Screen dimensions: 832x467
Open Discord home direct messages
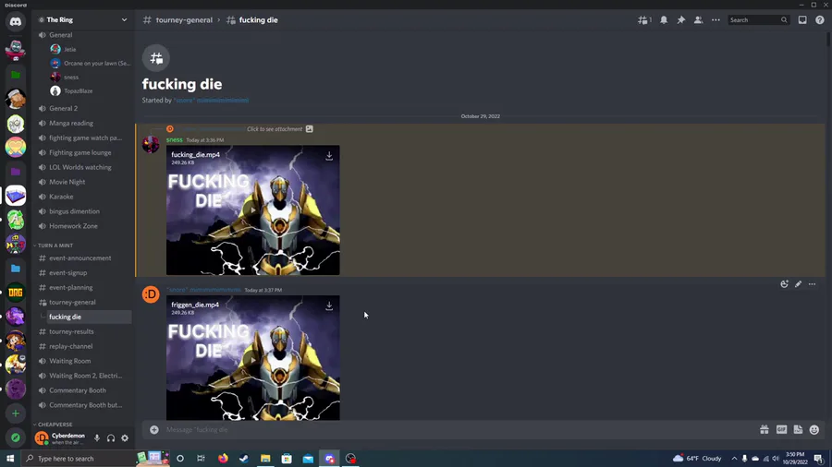coord(16,22)
